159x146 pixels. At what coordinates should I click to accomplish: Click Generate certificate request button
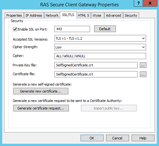pyautogui.click(x=41, y=108)
